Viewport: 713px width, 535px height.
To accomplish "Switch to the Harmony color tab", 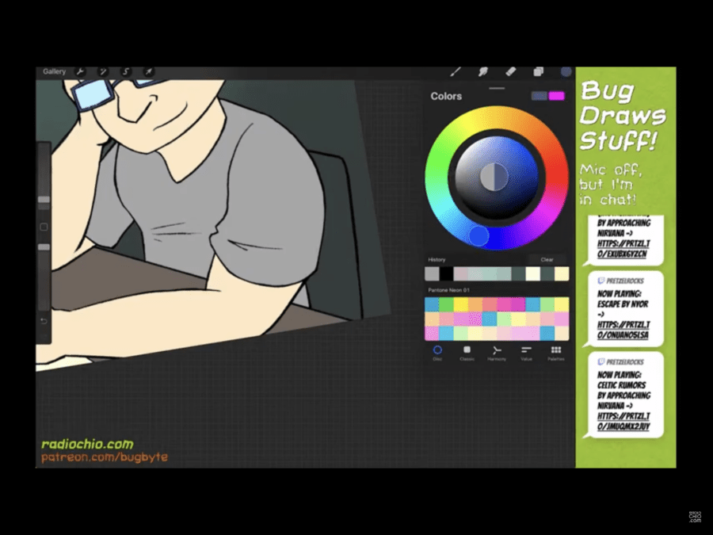I will click(x=497, y=352).
